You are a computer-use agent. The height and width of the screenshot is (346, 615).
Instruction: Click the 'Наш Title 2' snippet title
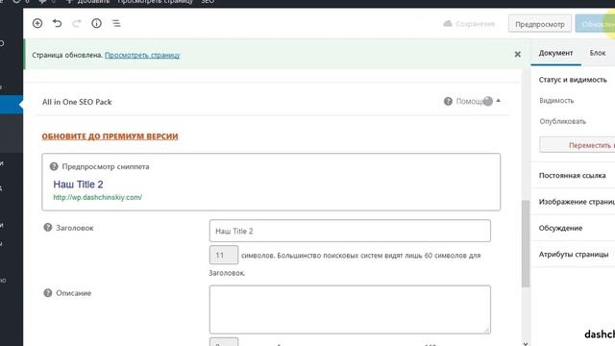pos(78,184)
